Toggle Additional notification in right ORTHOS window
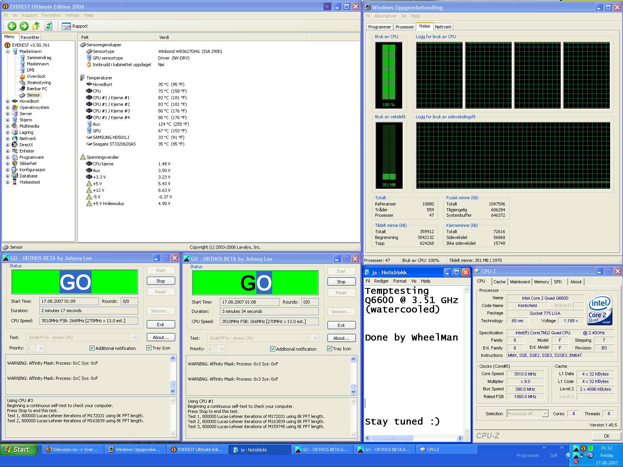 (273, 349)
